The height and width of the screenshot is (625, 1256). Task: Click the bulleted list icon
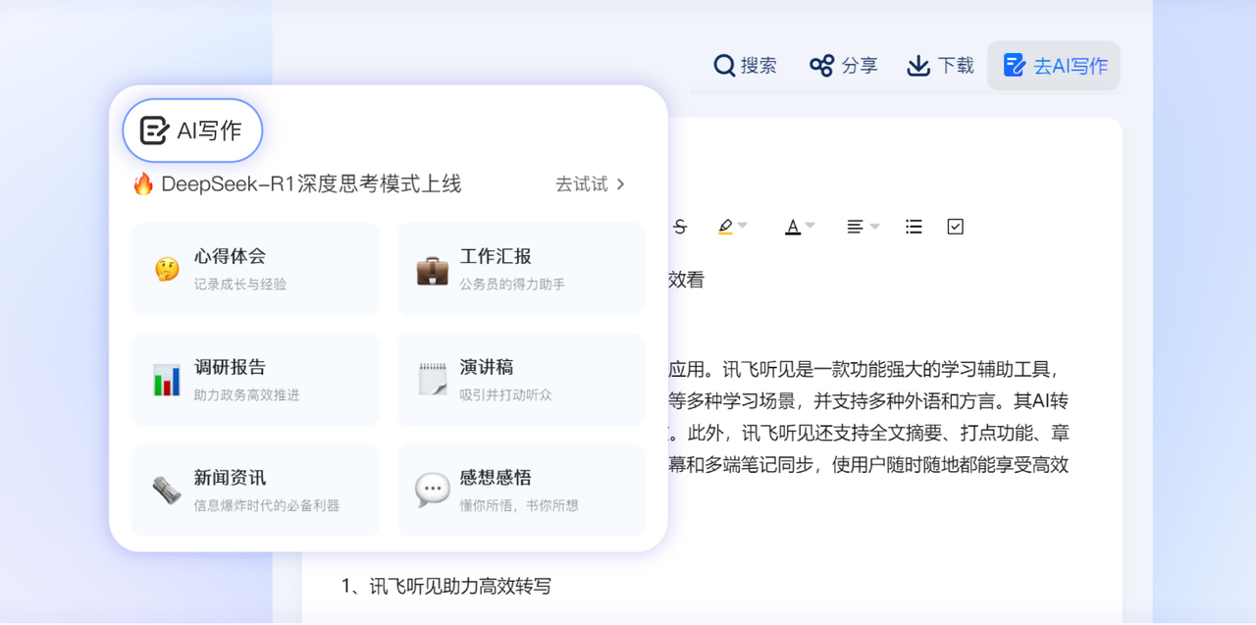[914, 227]
